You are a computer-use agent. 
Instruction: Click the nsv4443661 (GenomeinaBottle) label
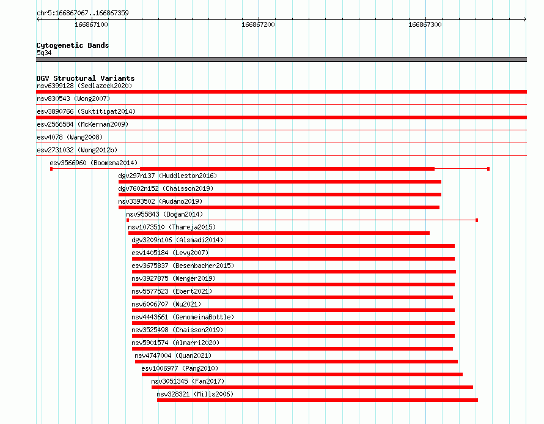point(183,317)
